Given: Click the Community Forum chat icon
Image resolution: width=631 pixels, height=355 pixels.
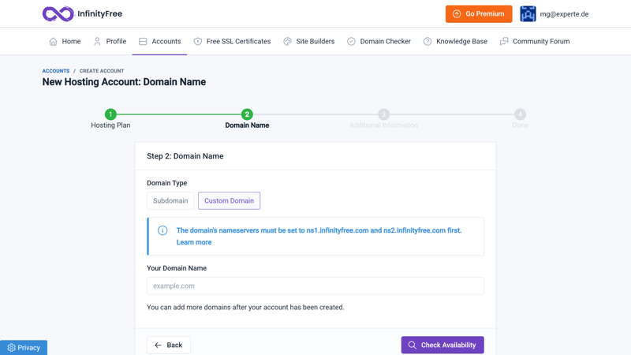Looking at the screenshot, I should pos(504,42).
